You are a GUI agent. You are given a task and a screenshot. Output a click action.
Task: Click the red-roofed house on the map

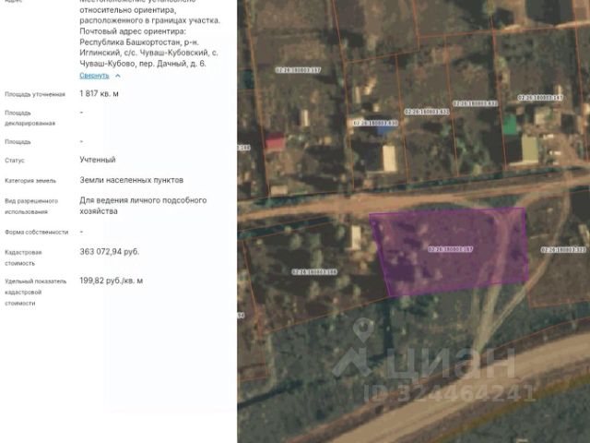click(x=276, y=143)
